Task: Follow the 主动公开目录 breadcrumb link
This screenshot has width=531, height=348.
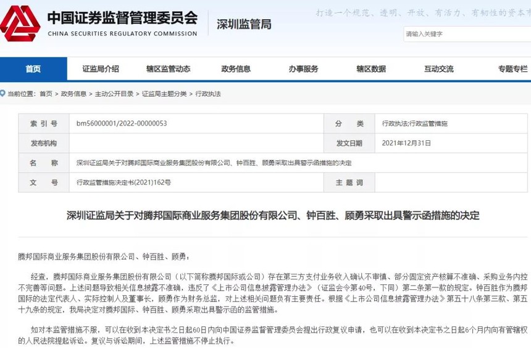Action: [114, 94]
